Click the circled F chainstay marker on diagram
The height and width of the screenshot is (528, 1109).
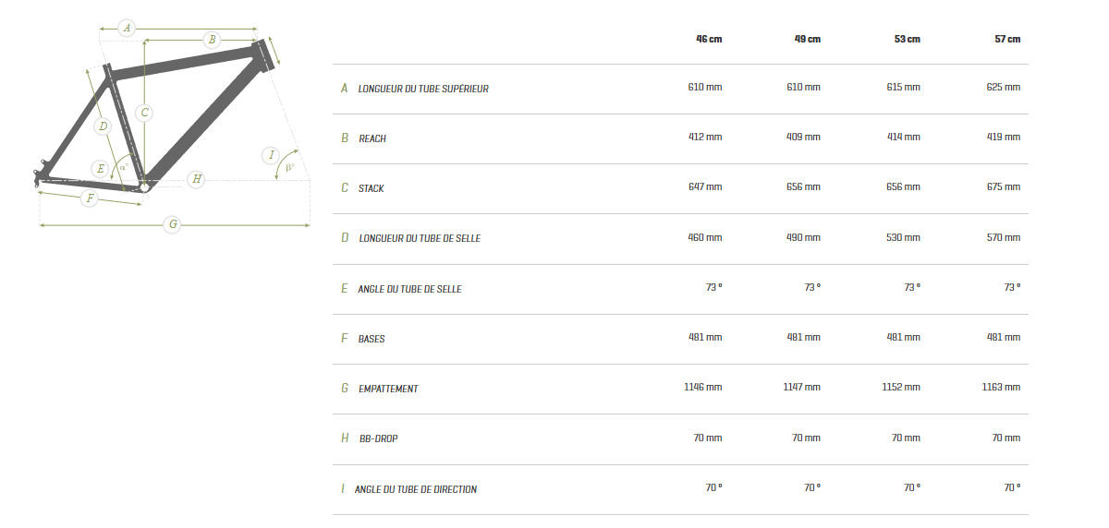90,198
